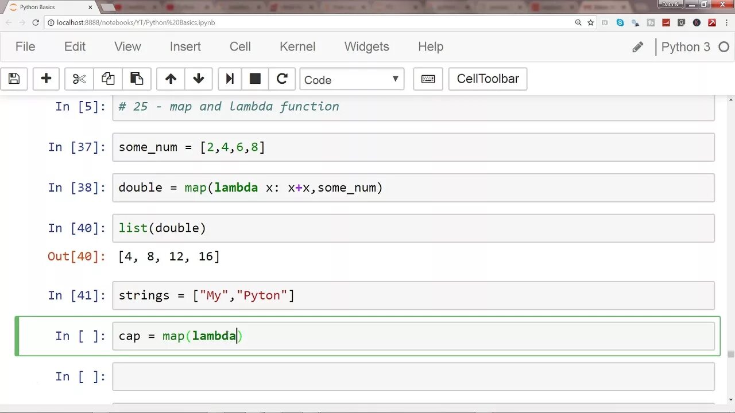Open the command palette keyboard icon
Viewport: 735px width, 413px height.
point(428,79)
